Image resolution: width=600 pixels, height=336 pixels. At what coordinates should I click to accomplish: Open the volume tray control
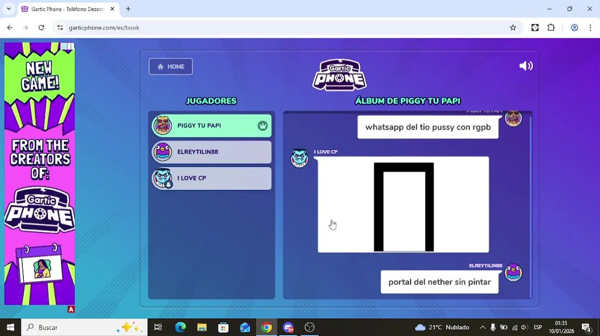point(524,327)
